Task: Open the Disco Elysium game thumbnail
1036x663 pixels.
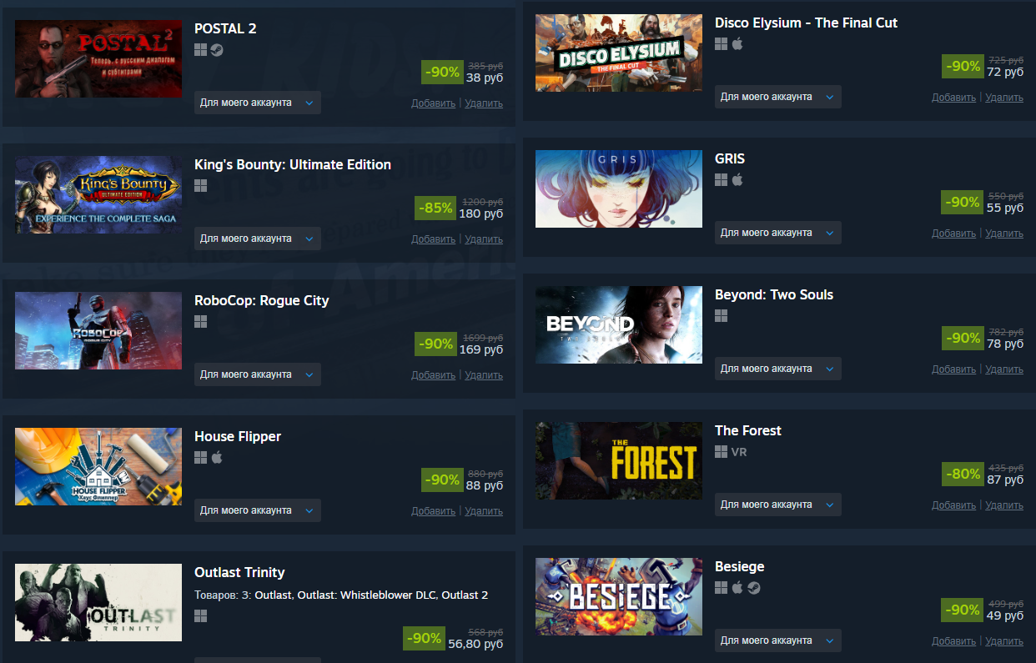Action: [619, 53]
